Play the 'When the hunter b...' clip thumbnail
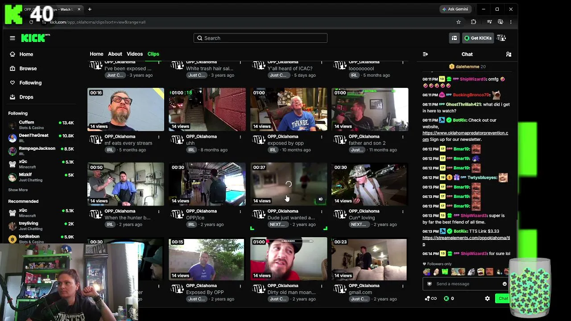The width and height of the screenshot is (571, 321). pos(126,184)
